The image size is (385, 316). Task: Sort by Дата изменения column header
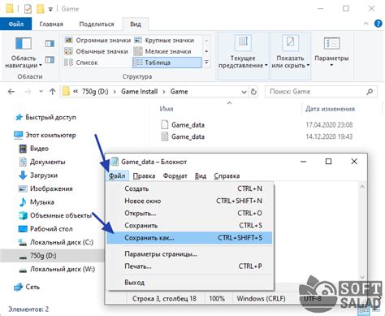coord(330,109)
